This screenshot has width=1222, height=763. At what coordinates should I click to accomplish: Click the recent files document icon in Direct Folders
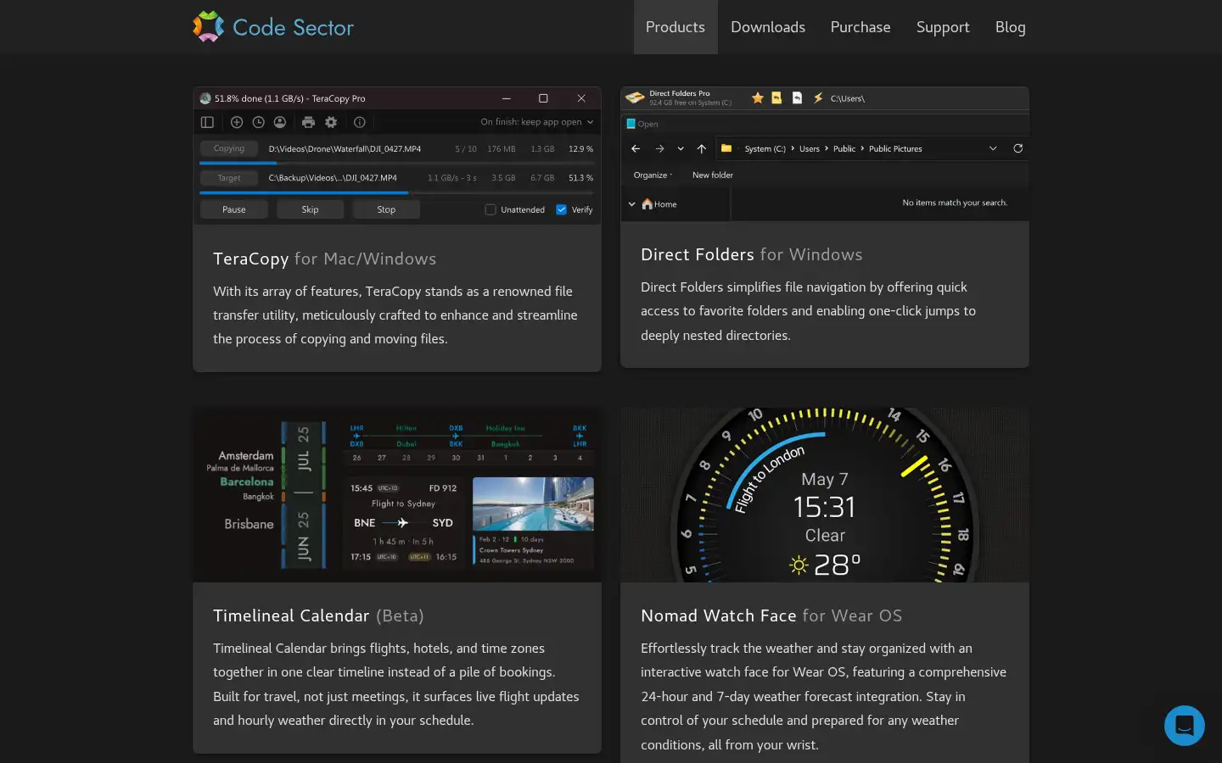(x=797, y=98)
